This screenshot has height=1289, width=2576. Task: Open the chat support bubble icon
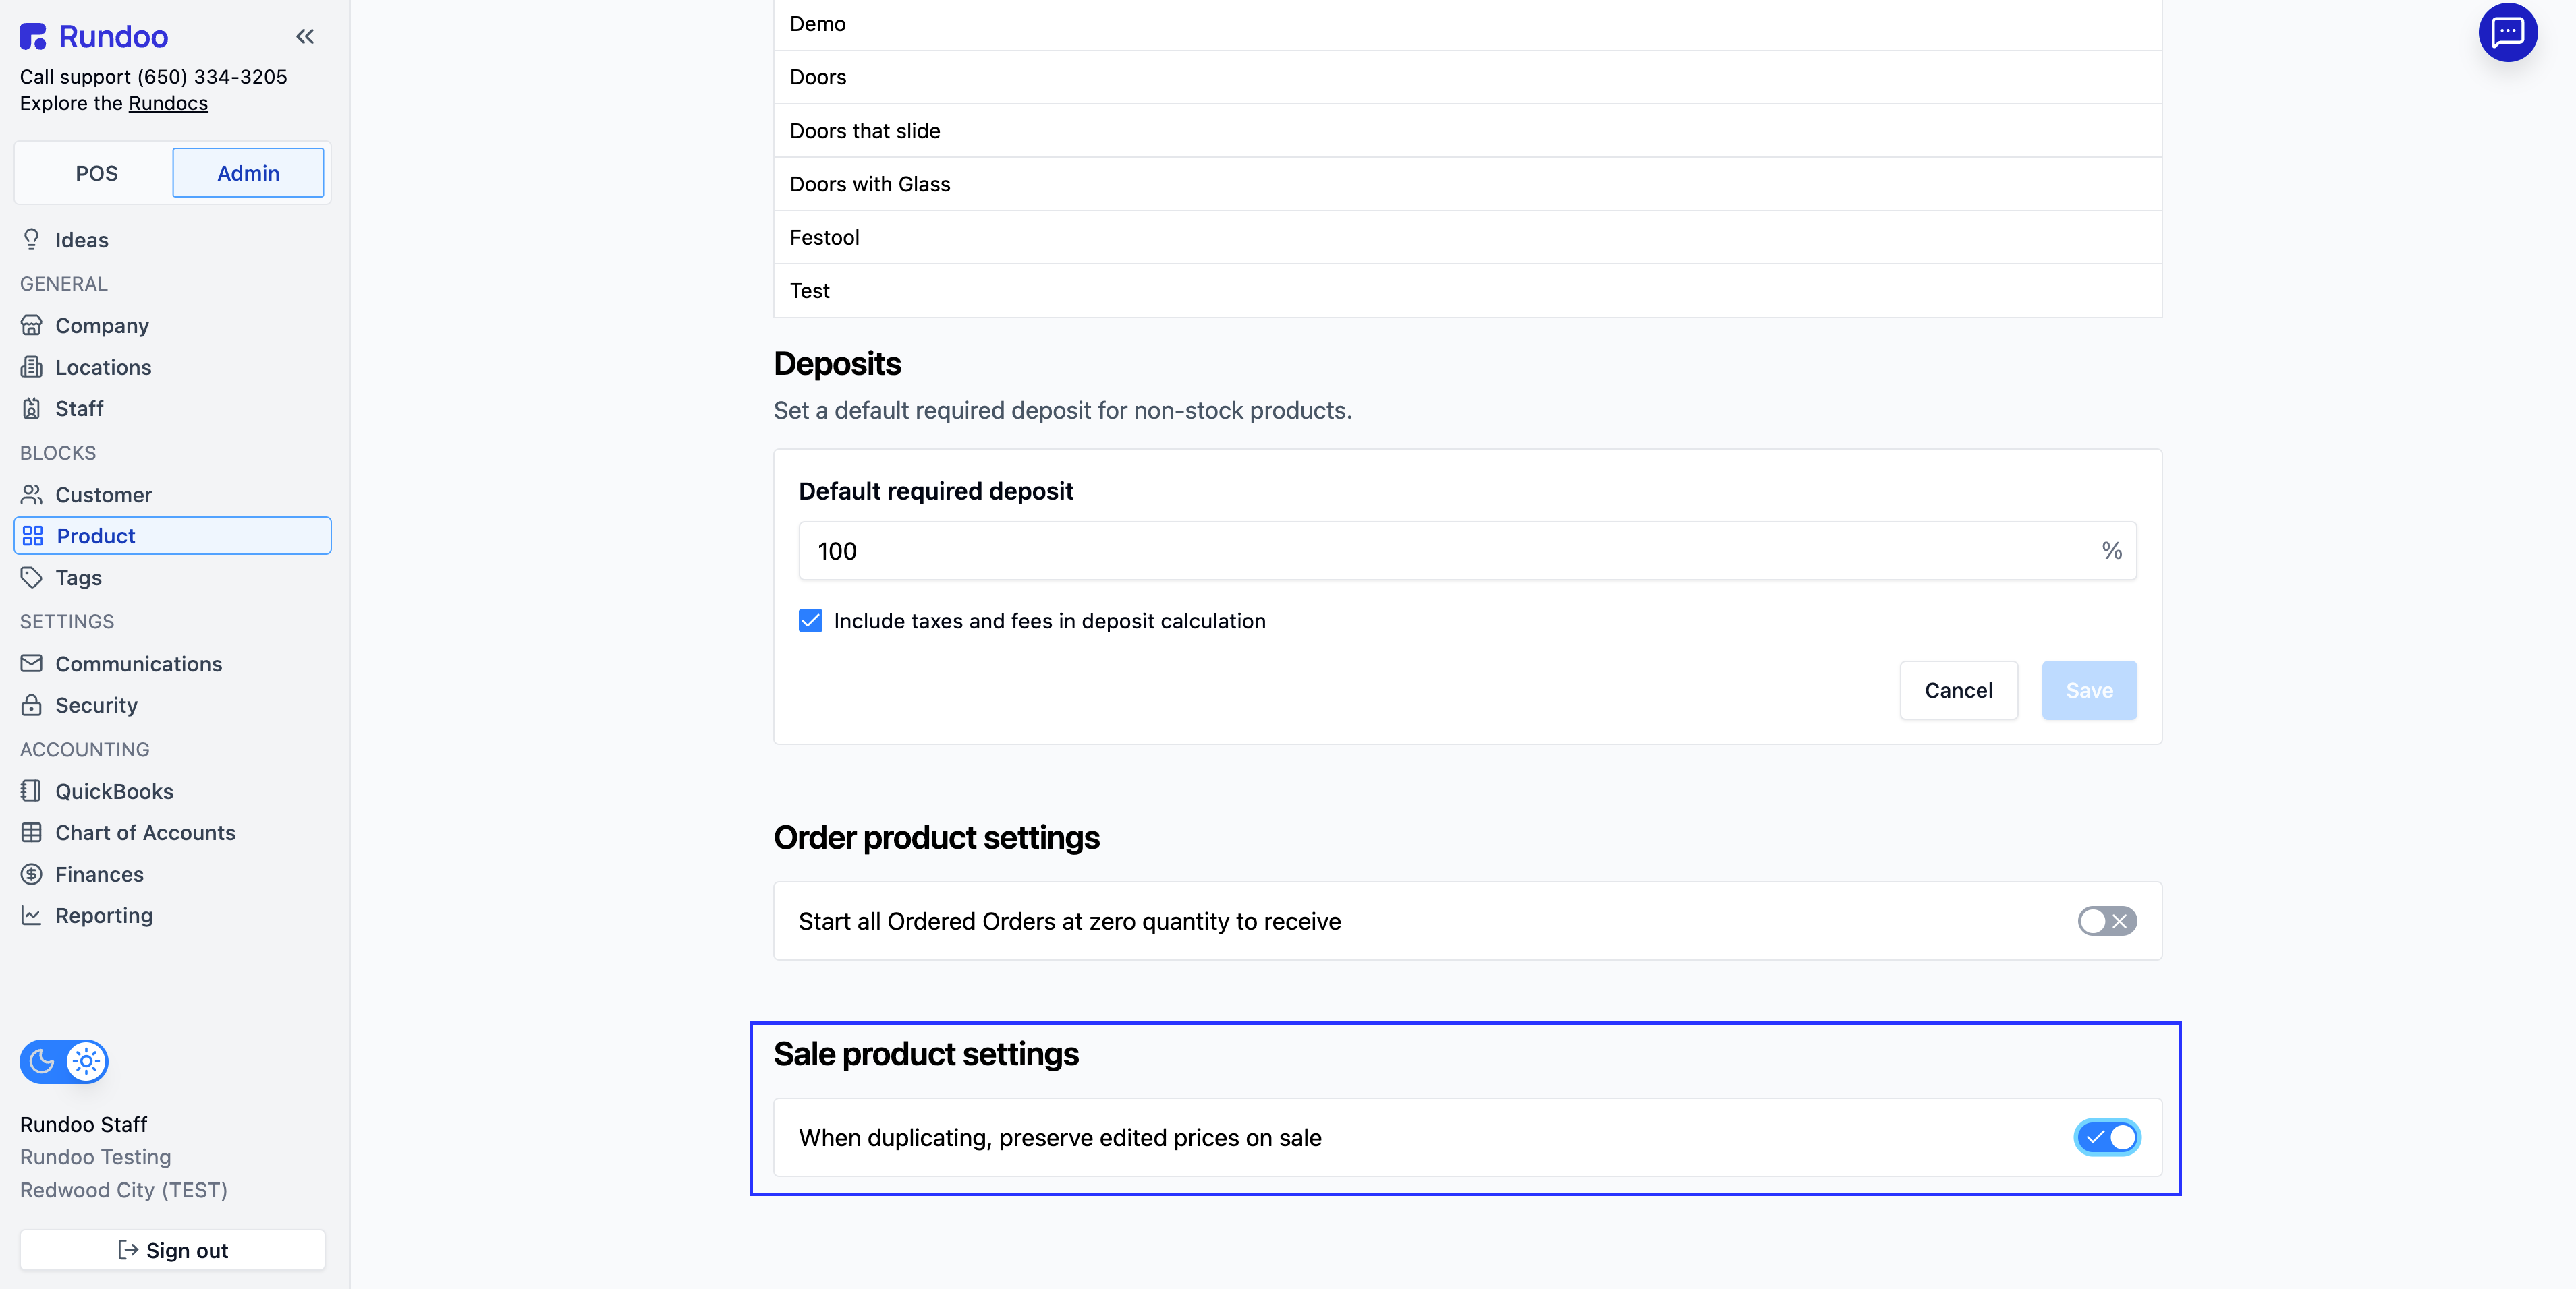(2507, 33)
